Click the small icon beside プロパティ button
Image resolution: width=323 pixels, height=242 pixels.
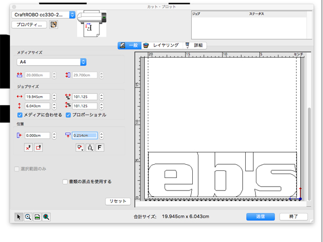pos(54,25)
